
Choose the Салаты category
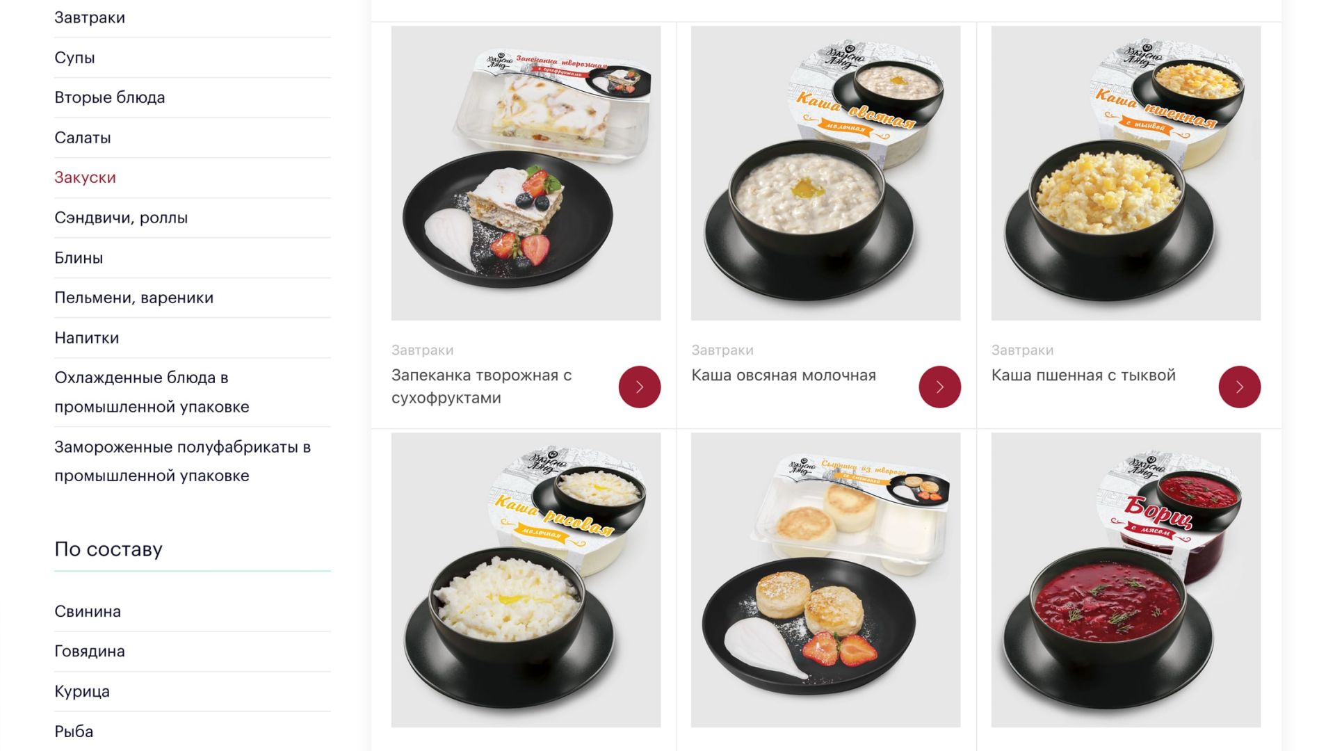pyautogui.click(x=83, y=138)
